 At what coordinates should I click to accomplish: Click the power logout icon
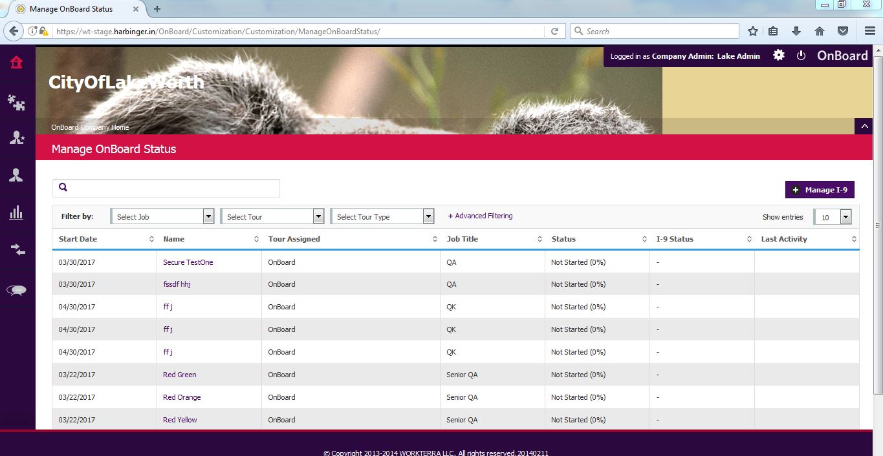pyautogui.click(x=801, y=56)
